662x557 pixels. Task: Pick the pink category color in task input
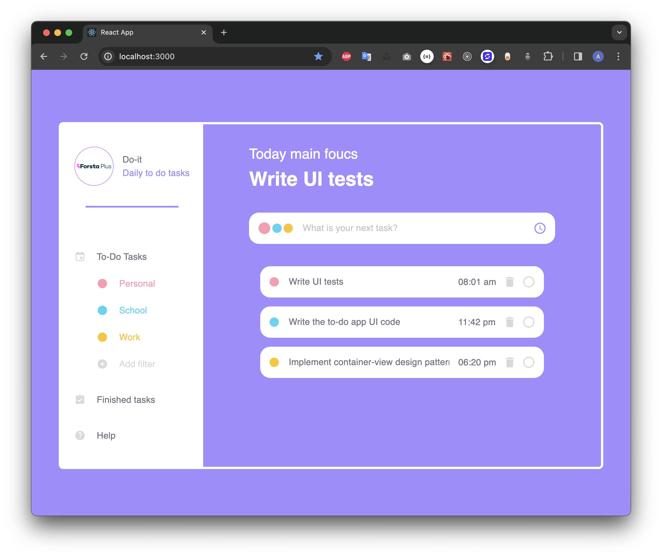(x=264, y=228)
